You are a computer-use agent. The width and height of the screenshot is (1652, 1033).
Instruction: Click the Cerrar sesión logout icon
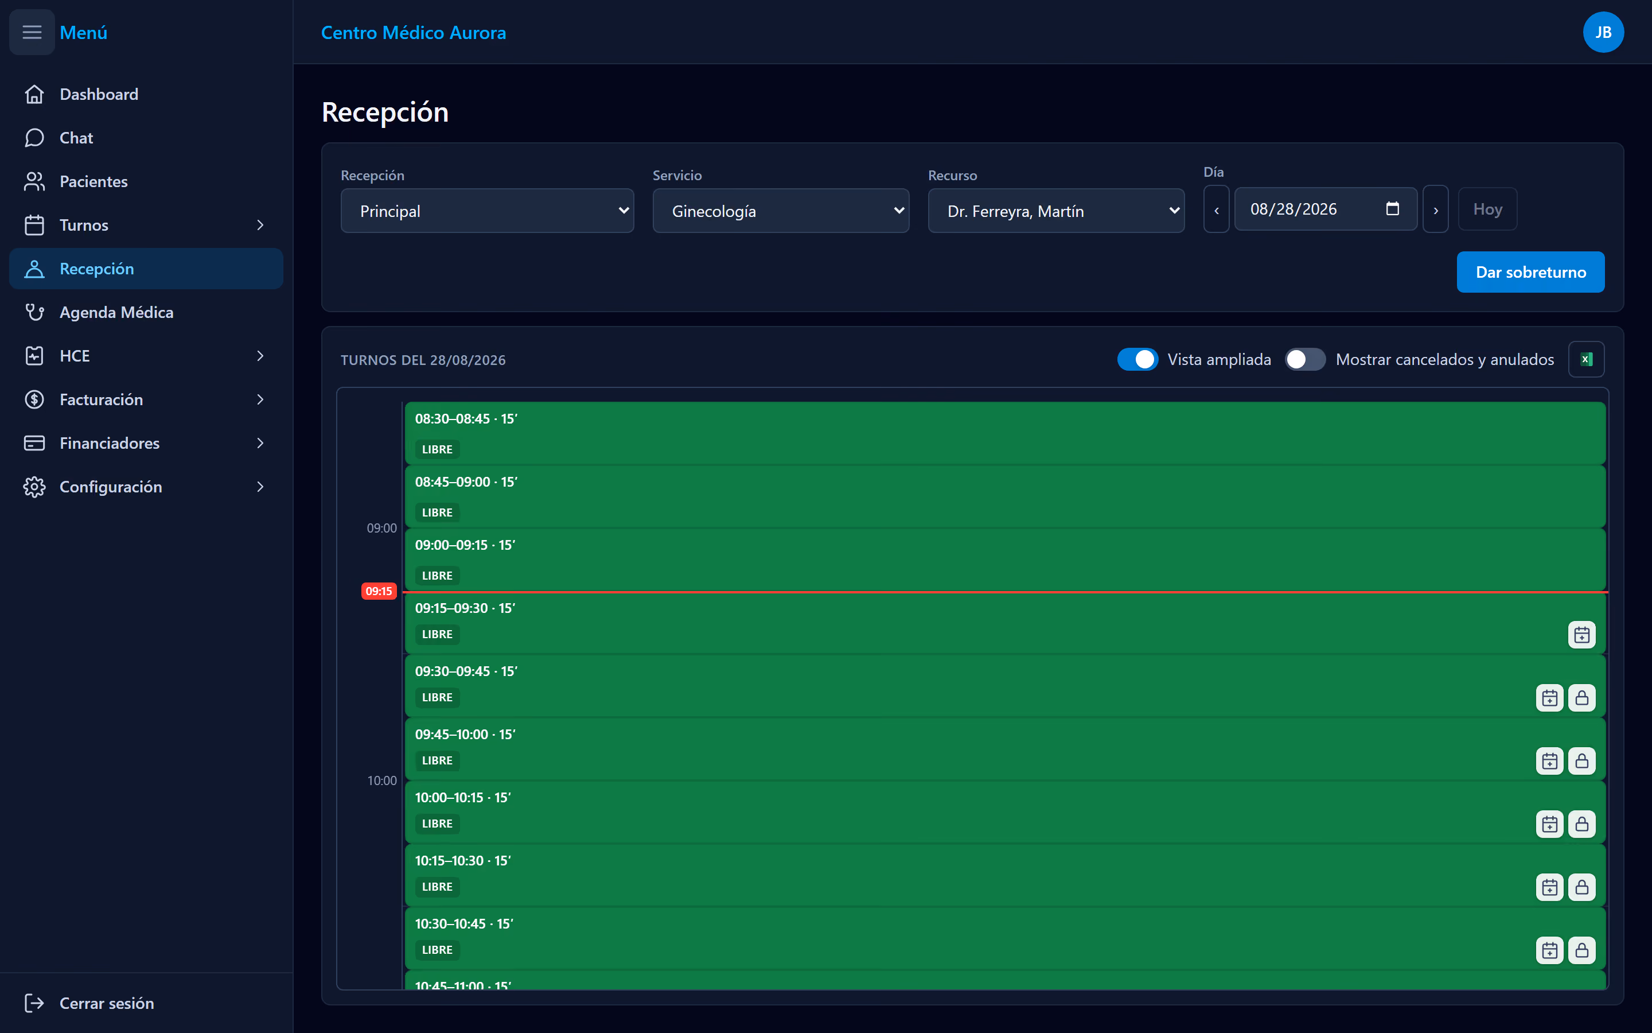coord(34,1003)
